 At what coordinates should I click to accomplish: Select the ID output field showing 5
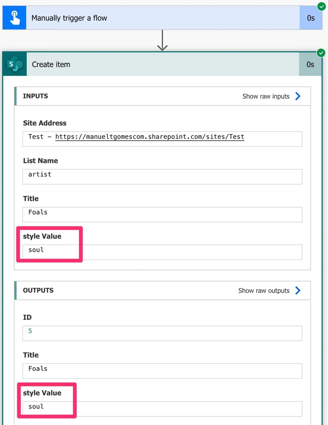point(162,333)
